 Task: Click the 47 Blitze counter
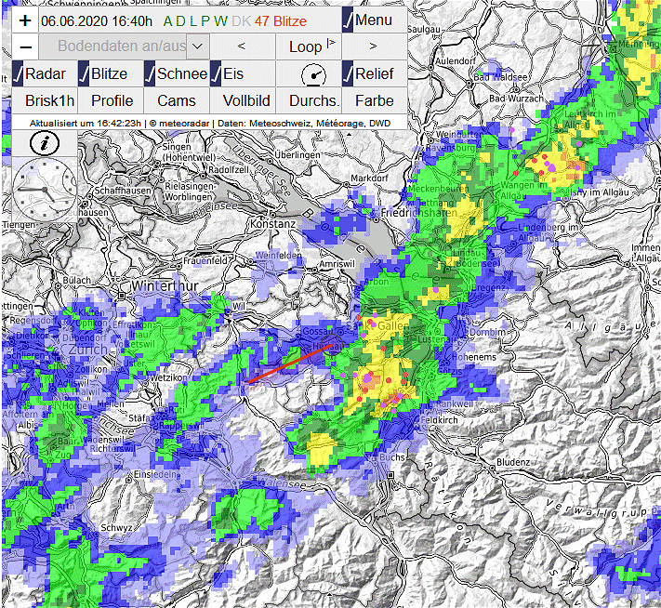[281, 21]
